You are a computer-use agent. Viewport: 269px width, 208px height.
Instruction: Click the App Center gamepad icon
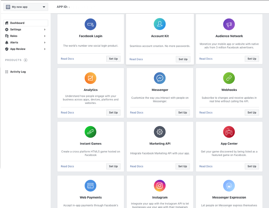point(229,132)
